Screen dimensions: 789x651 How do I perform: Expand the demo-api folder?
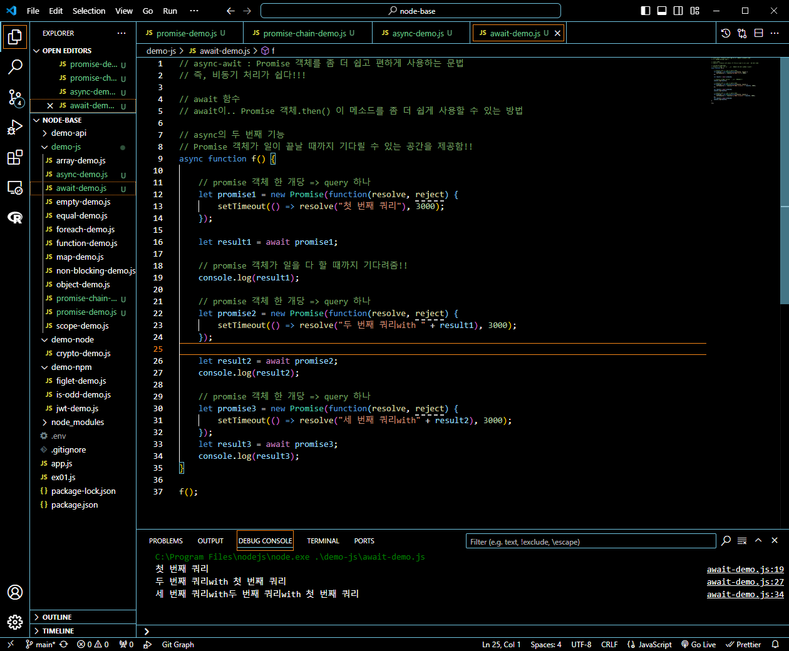pos(44,133)
